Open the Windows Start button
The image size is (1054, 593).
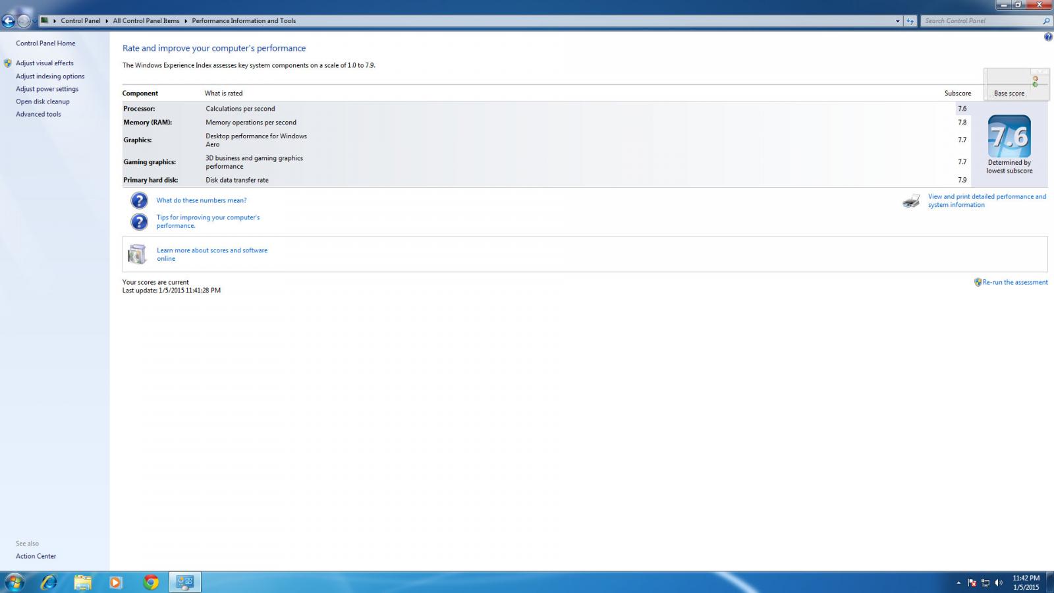click(14, 582)
